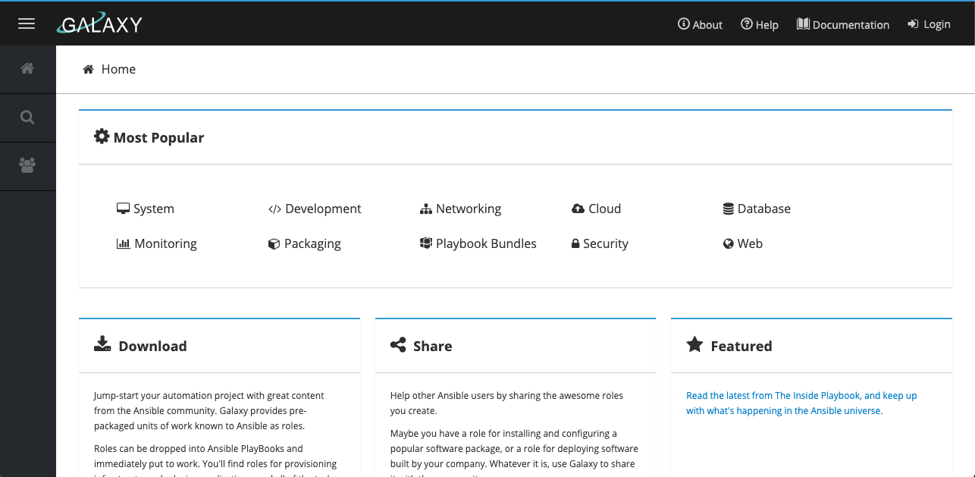Click the Web globe icon

tap(729, 243)
